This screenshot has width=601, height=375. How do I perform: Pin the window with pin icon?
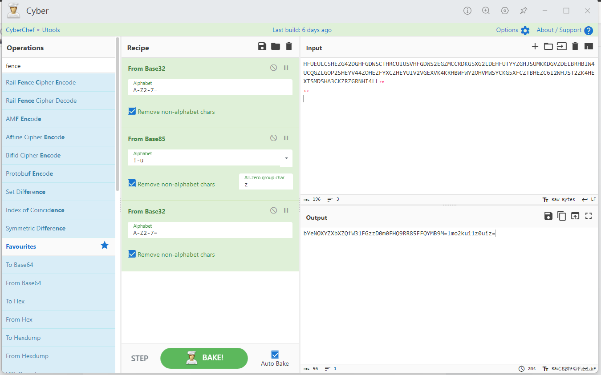524,11
